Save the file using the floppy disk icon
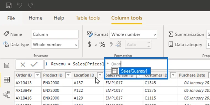The image size is (210, 105). point(9,5)
